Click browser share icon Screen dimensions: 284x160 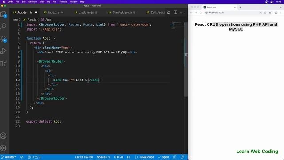point(265,12)
